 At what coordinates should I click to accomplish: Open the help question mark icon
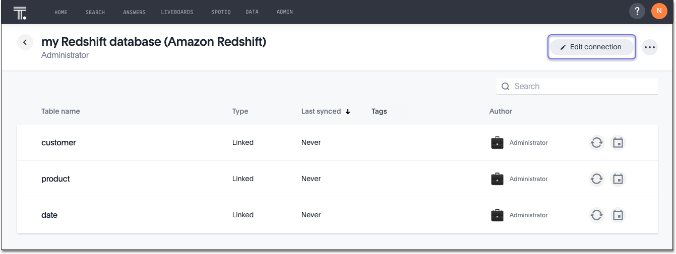(x=637, y=12)
